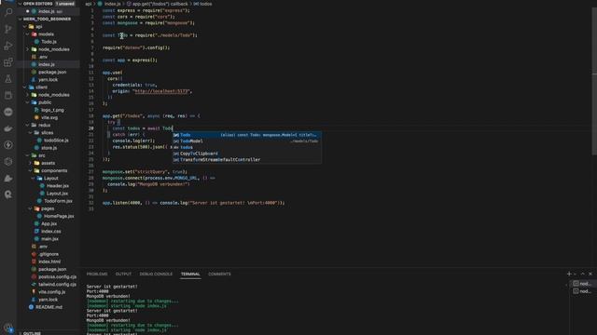Open store.js file

tap(49, 148)
